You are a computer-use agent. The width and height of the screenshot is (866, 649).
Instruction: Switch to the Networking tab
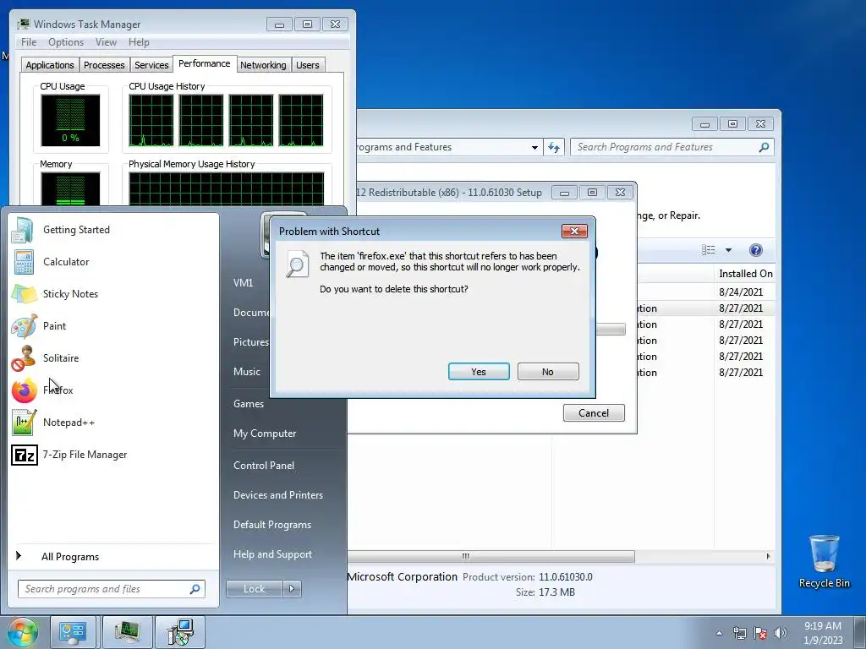[263, 64]
